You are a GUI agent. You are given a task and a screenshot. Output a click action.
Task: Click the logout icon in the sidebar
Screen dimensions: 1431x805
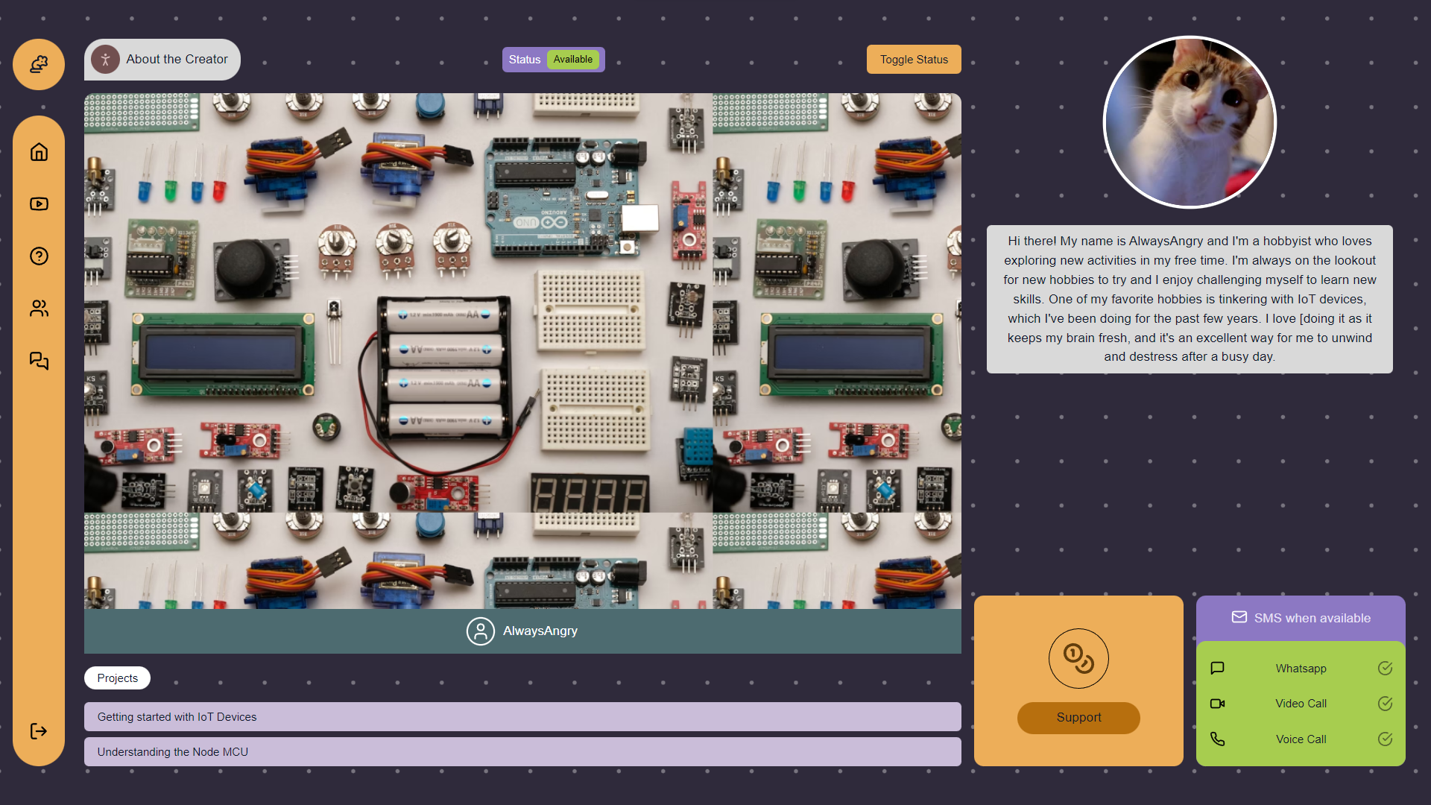39,731
